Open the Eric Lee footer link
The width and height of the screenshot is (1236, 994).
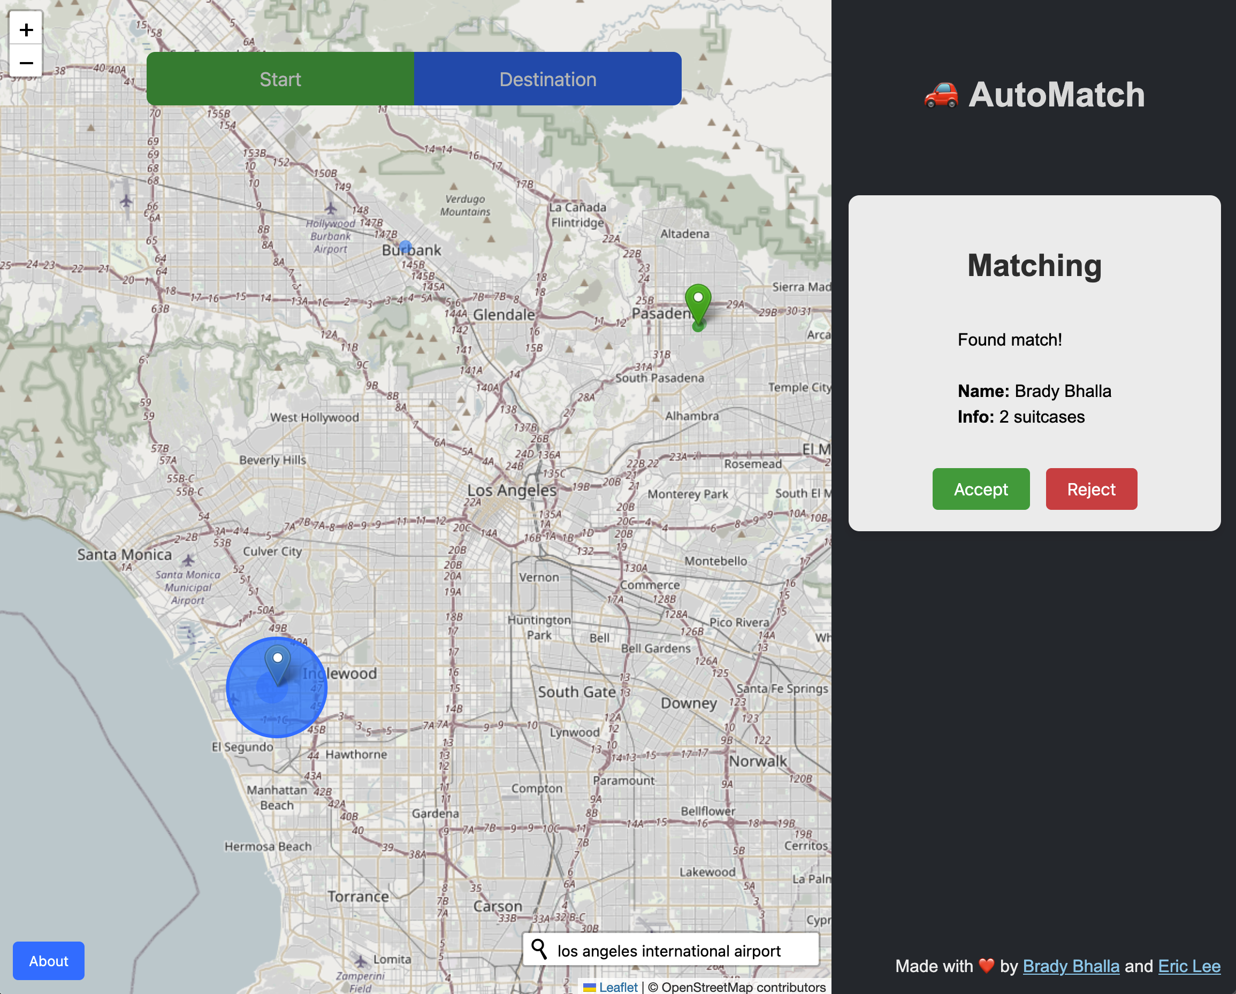pos(1189,966)
